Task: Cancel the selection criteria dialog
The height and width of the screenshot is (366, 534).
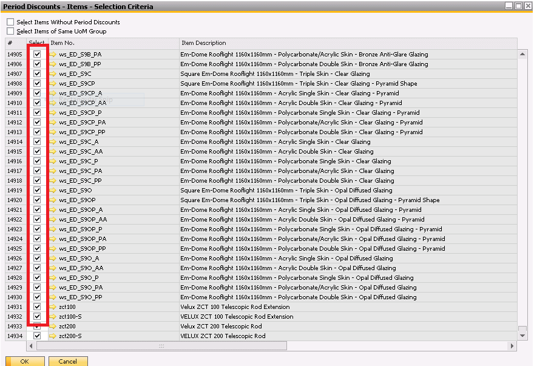Action: 68,361
